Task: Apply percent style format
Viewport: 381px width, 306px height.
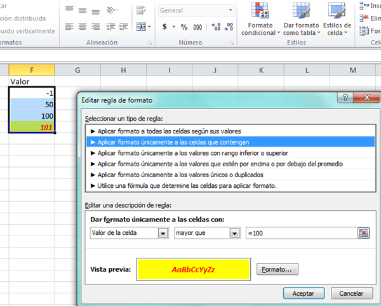Action: (x=184, y=27)
